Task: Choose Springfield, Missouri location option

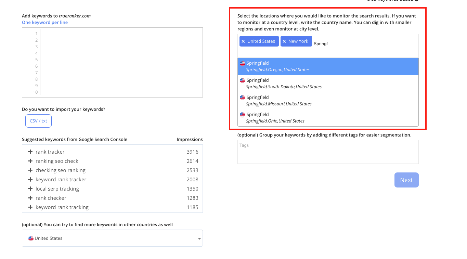Action: (328, 101)
